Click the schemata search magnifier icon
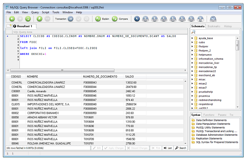Image resolution: width=248 pixels, height=161 pixels. point(193,32)
